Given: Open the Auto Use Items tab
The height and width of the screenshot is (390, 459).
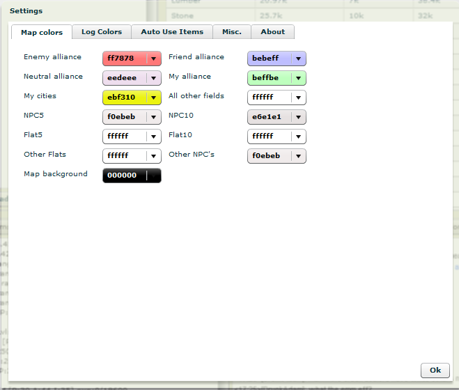Looking at the screenshot, I should click(172, 32).
